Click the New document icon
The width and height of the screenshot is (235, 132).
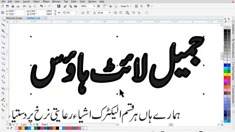click(x=3, y=6)
